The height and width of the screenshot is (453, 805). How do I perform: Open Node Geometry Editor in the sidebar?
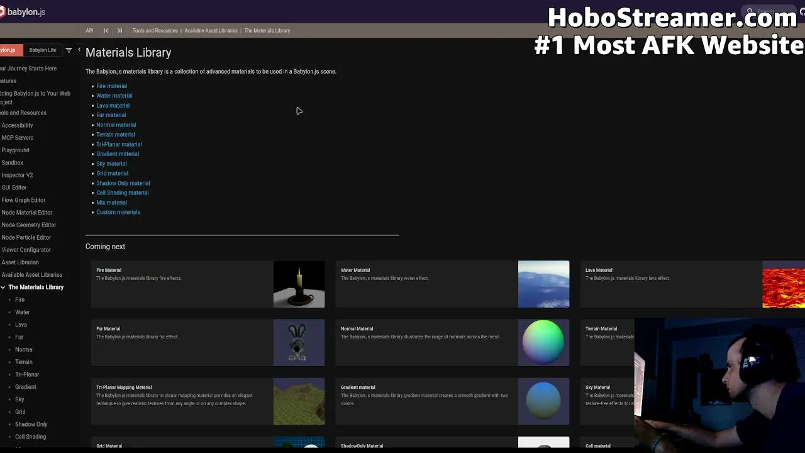[x=29, y=225]
